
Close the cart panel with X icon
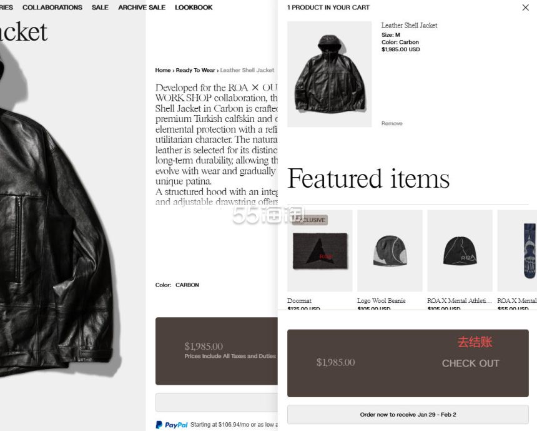pos(525,8)
